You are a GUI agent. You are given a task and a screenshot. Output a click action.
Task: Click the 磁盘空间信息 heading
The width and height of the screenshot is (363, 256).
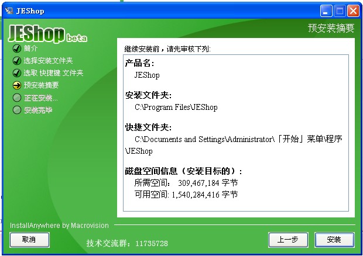click(184, 171)
